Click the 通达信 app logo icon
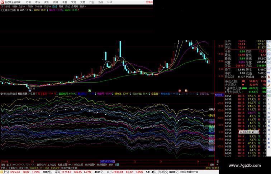271x174 pixels. 2,2
